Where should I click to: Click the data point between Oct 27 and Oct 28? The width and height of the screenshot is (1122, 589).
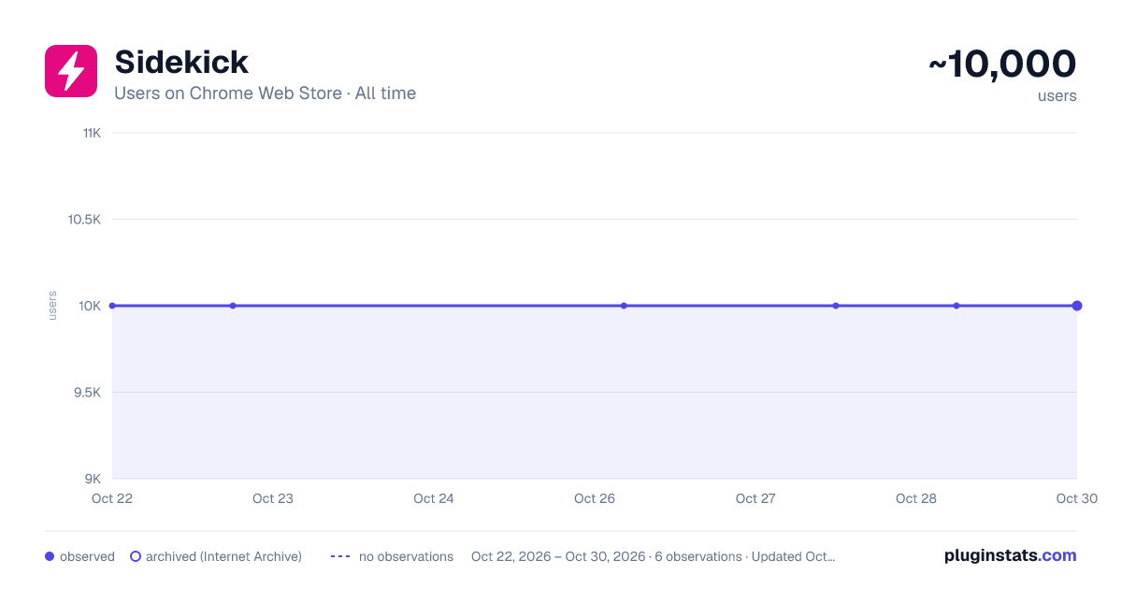coord(836,306)
